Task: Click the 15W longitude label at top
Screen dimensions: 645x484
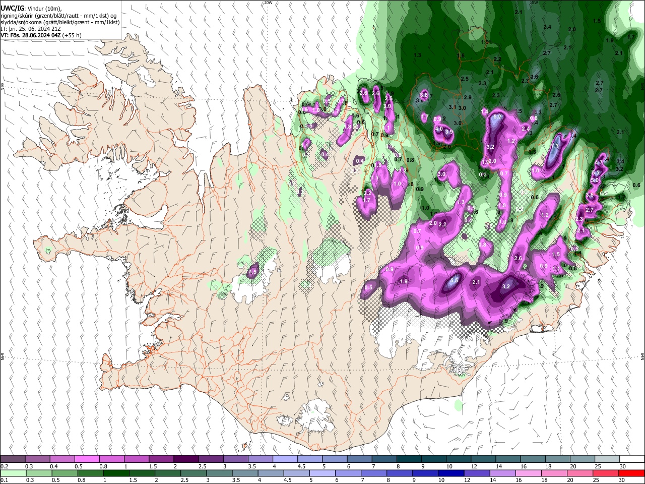Action: (534, 3)
